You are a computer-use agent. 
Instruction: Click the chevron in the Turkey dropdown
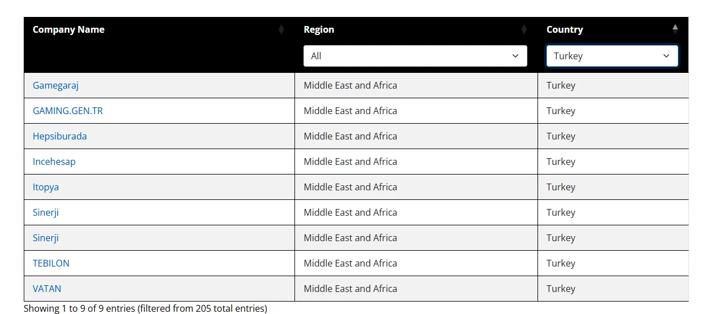(666, 56)
